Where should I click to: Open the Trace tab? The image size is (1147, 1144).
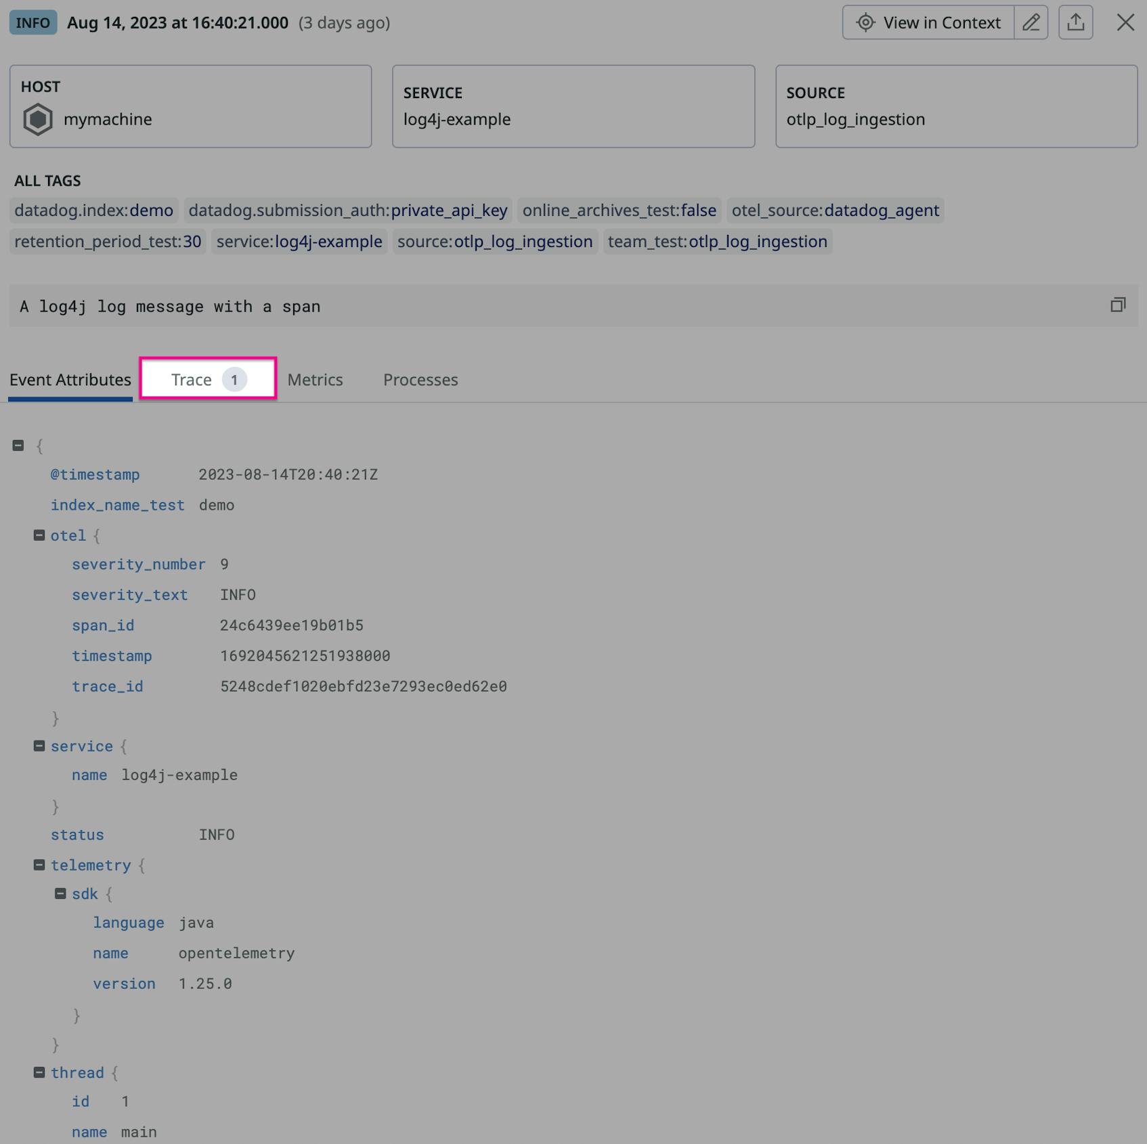click(x=192, y=380)
